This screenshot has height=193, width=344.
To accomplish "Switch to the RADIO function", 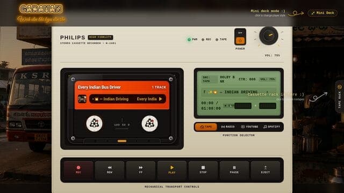I will (228, 127).
